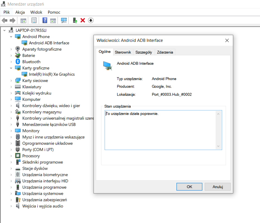Collapse the Android Phone category
The height and width of the screenshot is (223, 260).
11,37
